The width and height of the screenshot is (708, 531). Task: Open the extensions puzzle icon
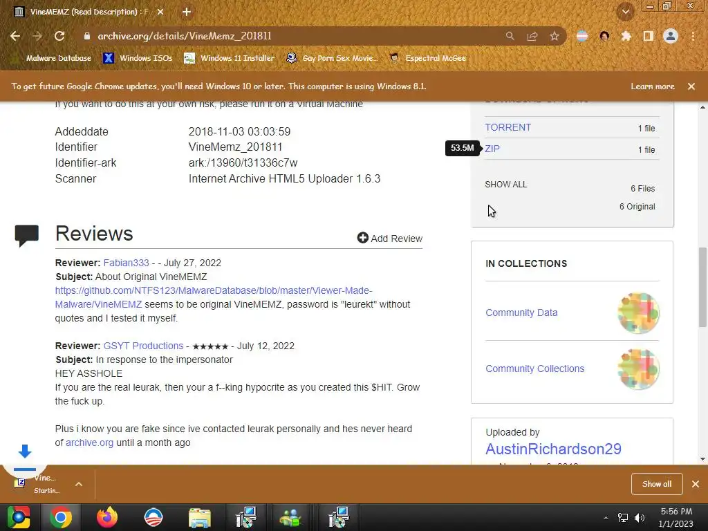coord(626,36)
